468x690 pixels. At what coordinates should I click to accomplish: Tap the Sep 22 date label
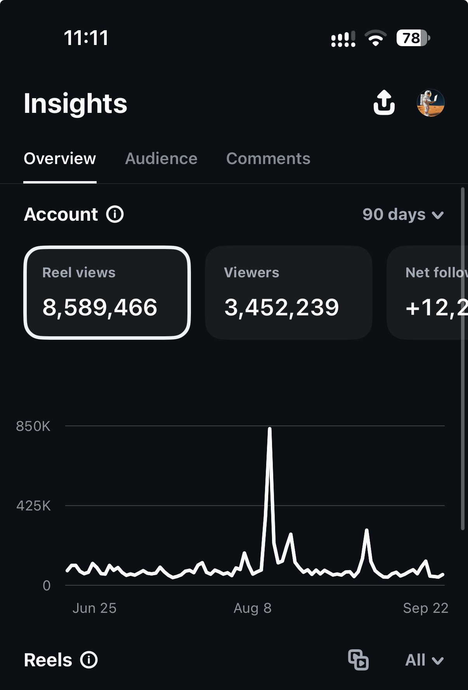(x=426, y=608)
